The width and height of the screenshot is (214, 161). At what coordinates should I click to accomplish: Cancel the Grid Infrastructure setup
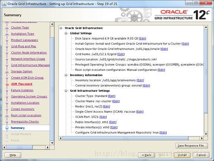(x=201, y=155)
